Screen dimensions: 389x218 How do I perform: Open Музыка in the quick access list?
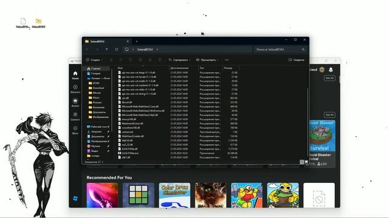click(x=95, y=146)
